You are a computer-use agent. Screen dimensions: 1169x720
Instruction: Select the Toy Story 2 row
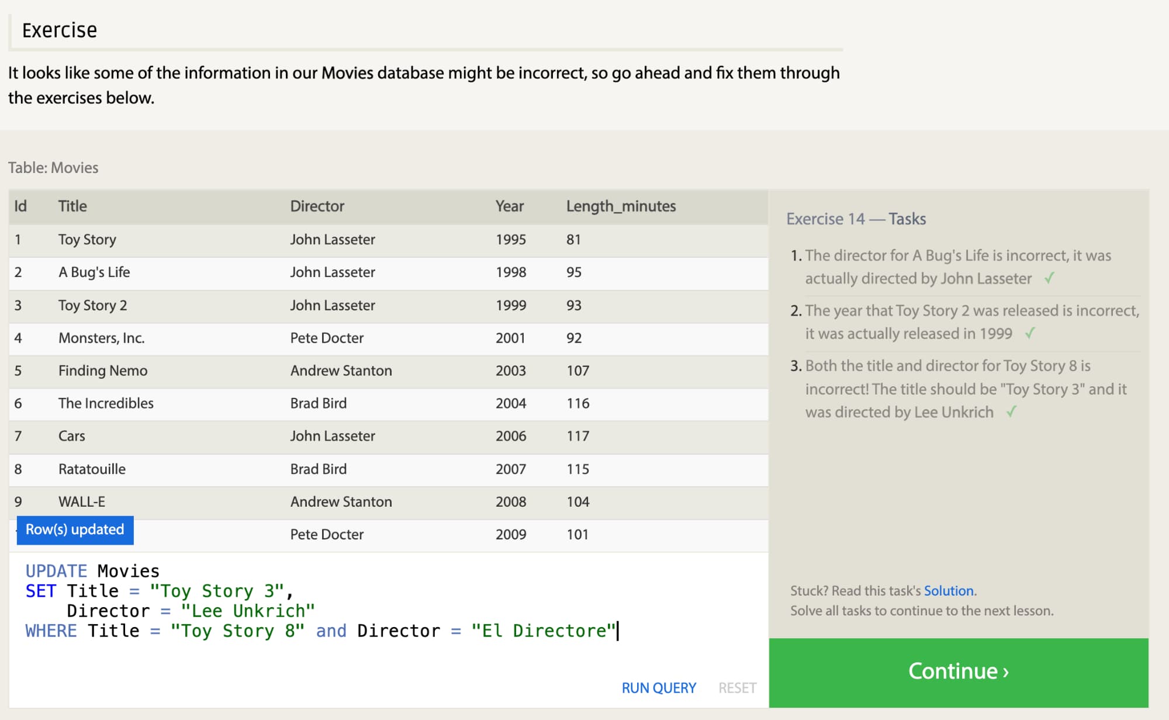click(92, 305)
